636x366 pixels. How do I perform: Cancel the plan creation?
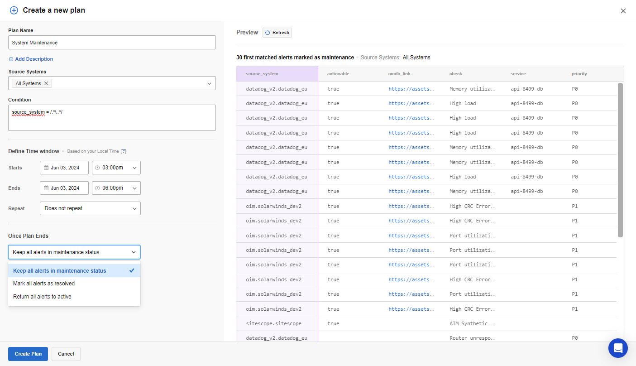[x=66, y=354]
